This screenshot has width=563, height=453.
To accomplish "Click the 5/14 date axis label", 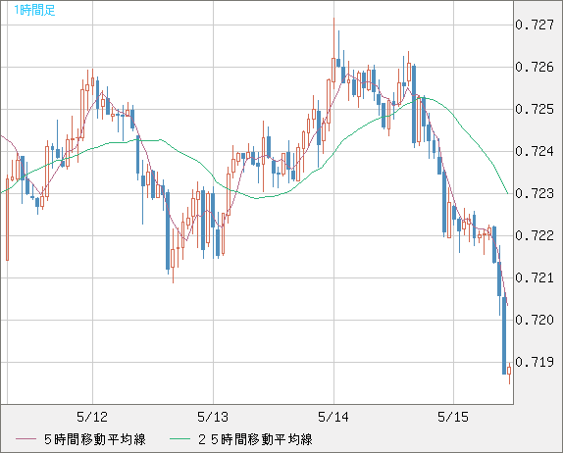I will (333, 417).
